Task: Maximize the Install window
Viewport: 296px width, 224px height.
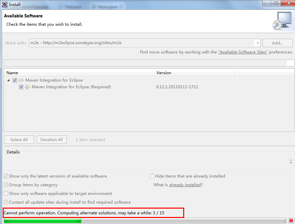Action: tap(276, 3)
